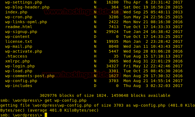Viewport: 195px width, 117px height.
Task: Click the '(average 401.8 KiloBytes/sec)' text
Action: (x=63, y=110)
